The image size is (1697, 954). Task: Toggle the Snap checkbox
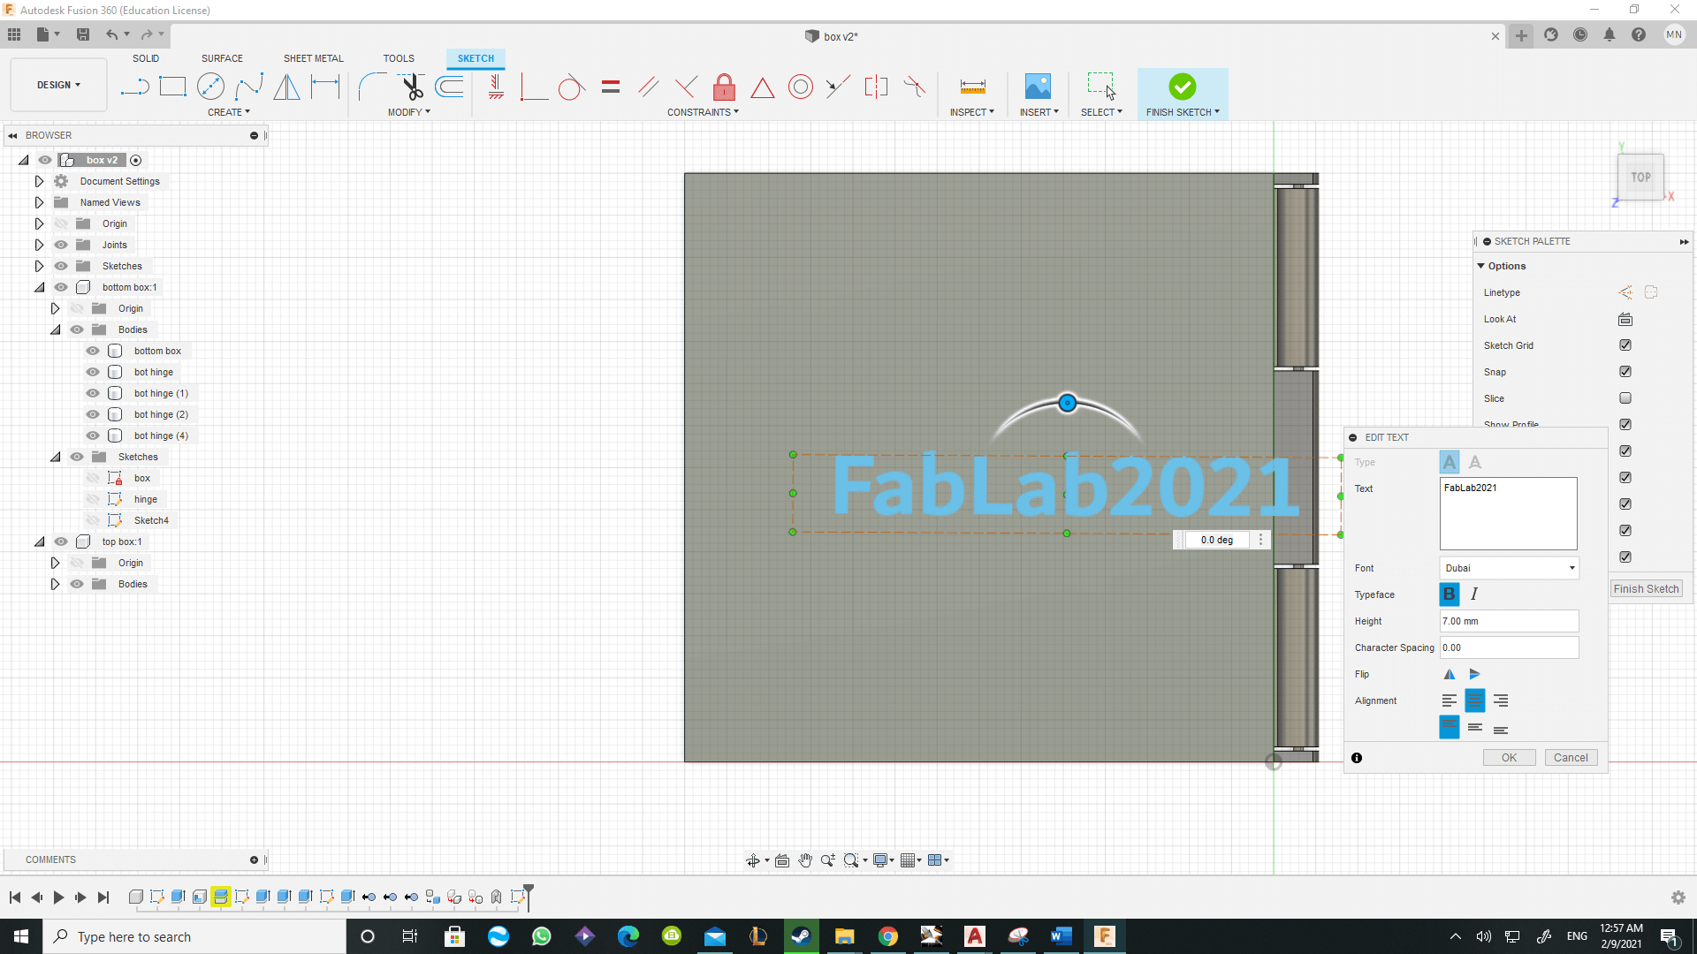[1625, 372]
